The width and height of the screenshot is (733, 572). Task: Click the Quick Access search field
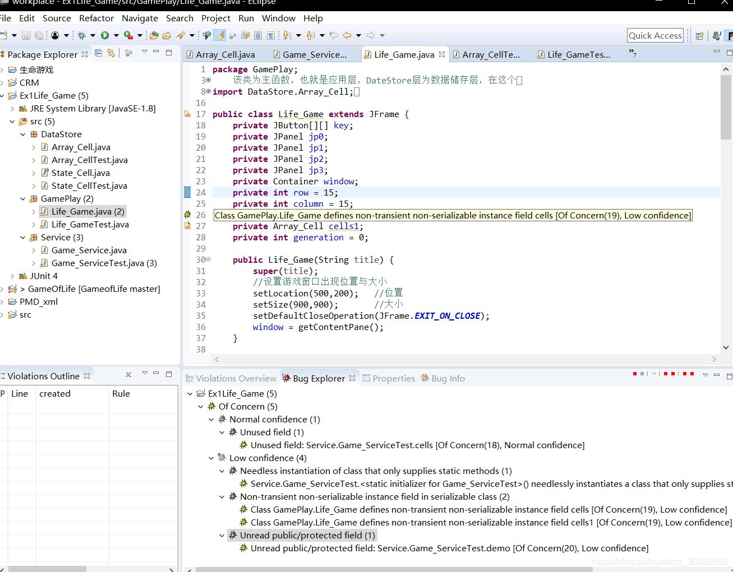click(x=655, y=35)
